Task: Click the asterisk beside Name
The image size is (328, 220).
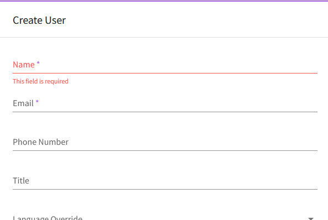Action: [x=38, y=63]
